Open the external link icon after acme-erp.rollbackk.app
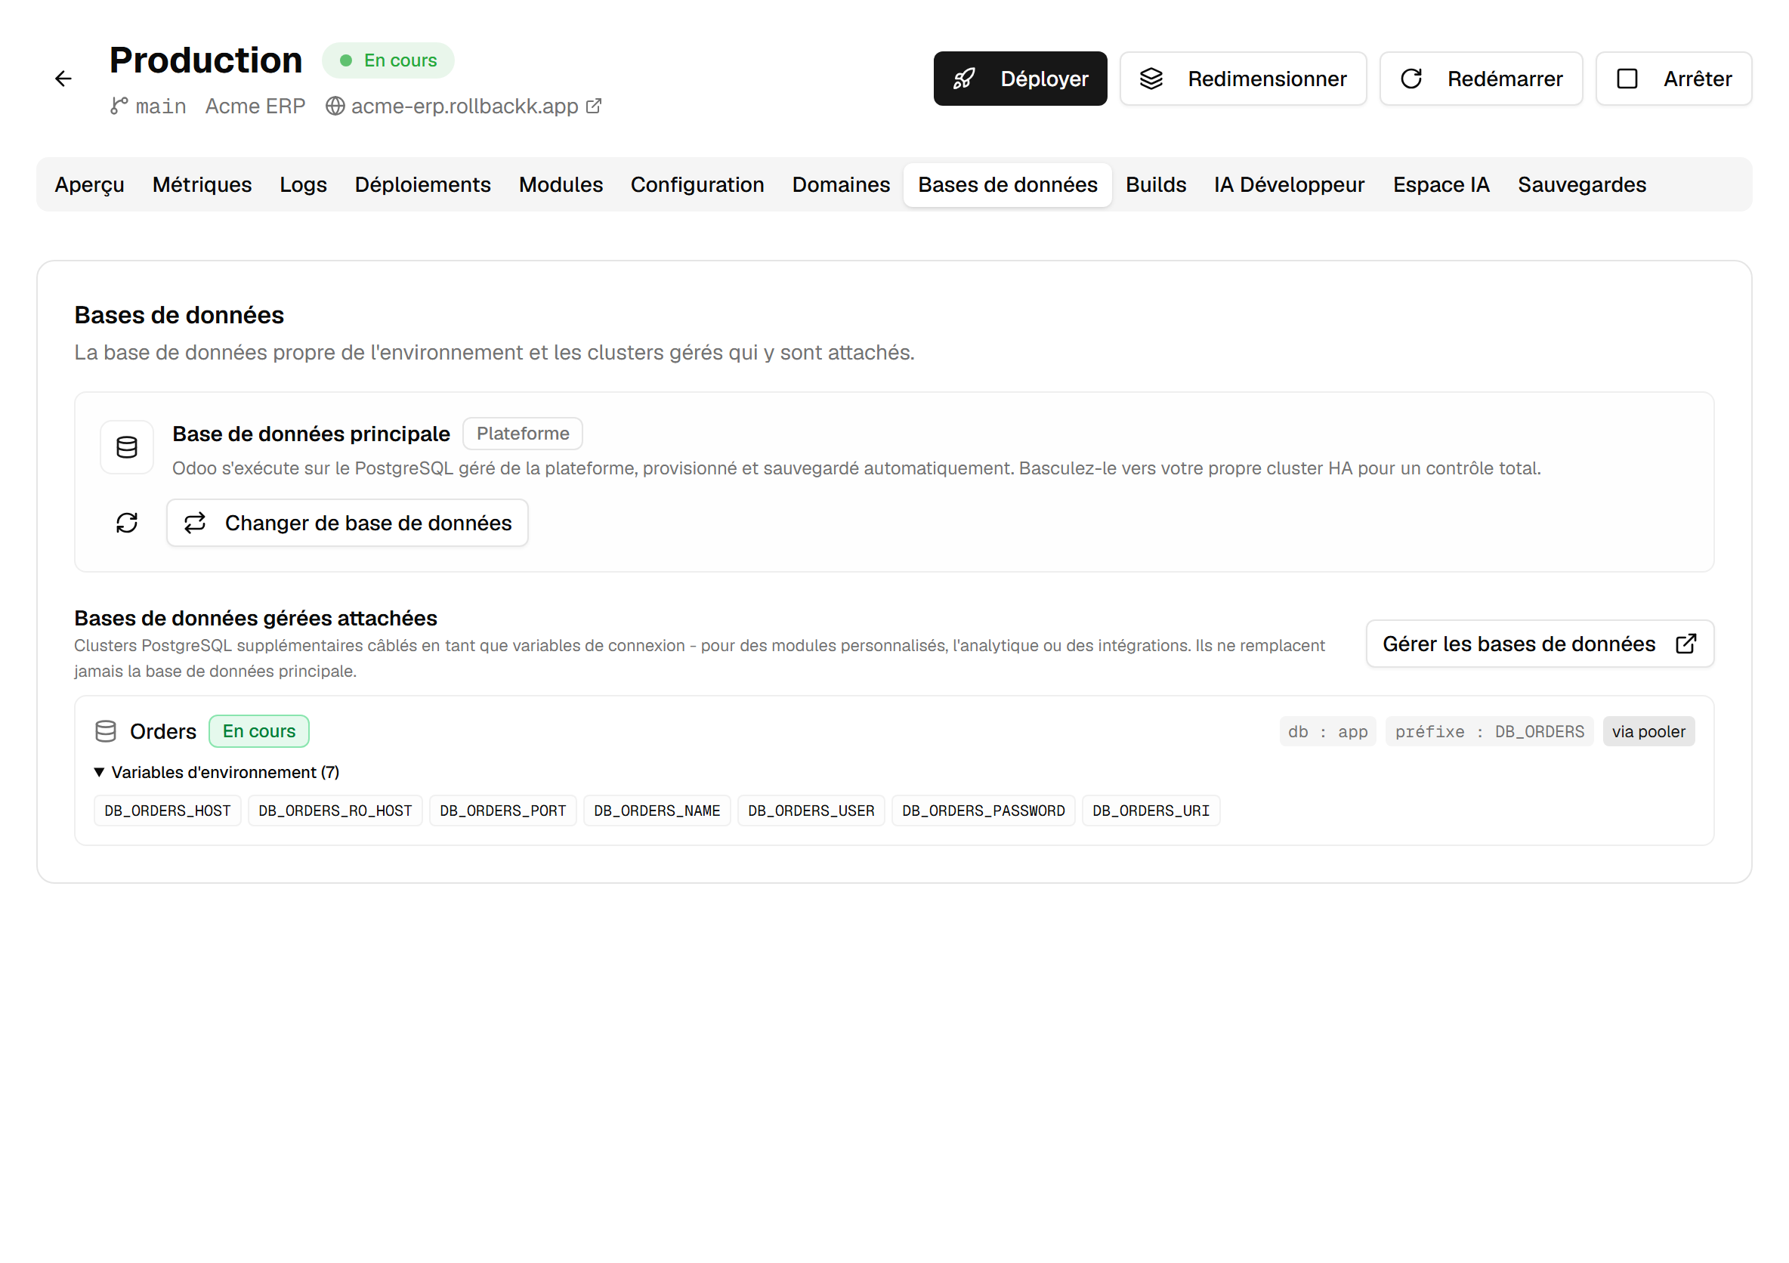The width and height of the screenshot is (1789, 1263). (x=594, y=106)
